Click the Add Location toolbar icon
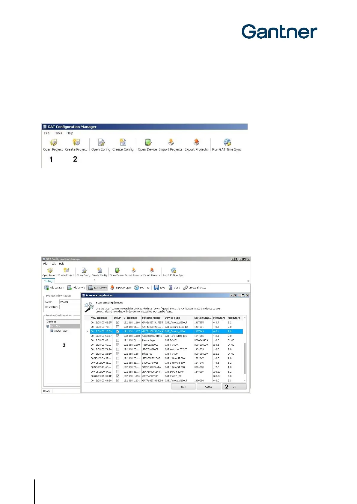 [46, 288]
